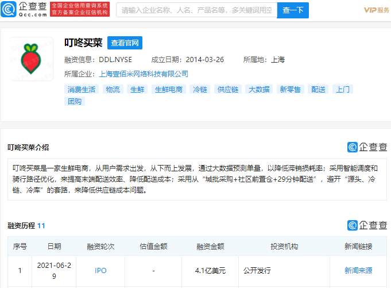Select the 团购 tag

[x=75, y=101]
